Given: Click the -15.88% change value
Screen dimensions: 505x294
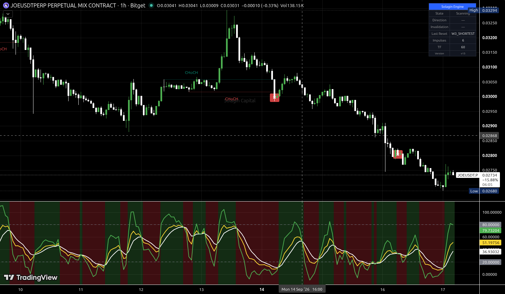Looking at the screenshot, I should coord(490,180).
